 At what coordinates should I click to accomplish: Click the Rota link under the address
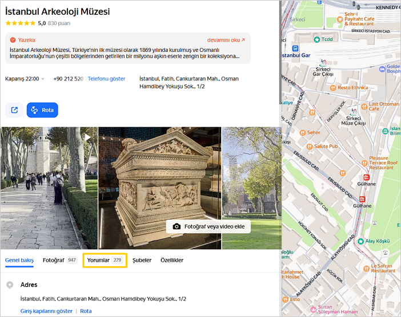click(86, 311)
